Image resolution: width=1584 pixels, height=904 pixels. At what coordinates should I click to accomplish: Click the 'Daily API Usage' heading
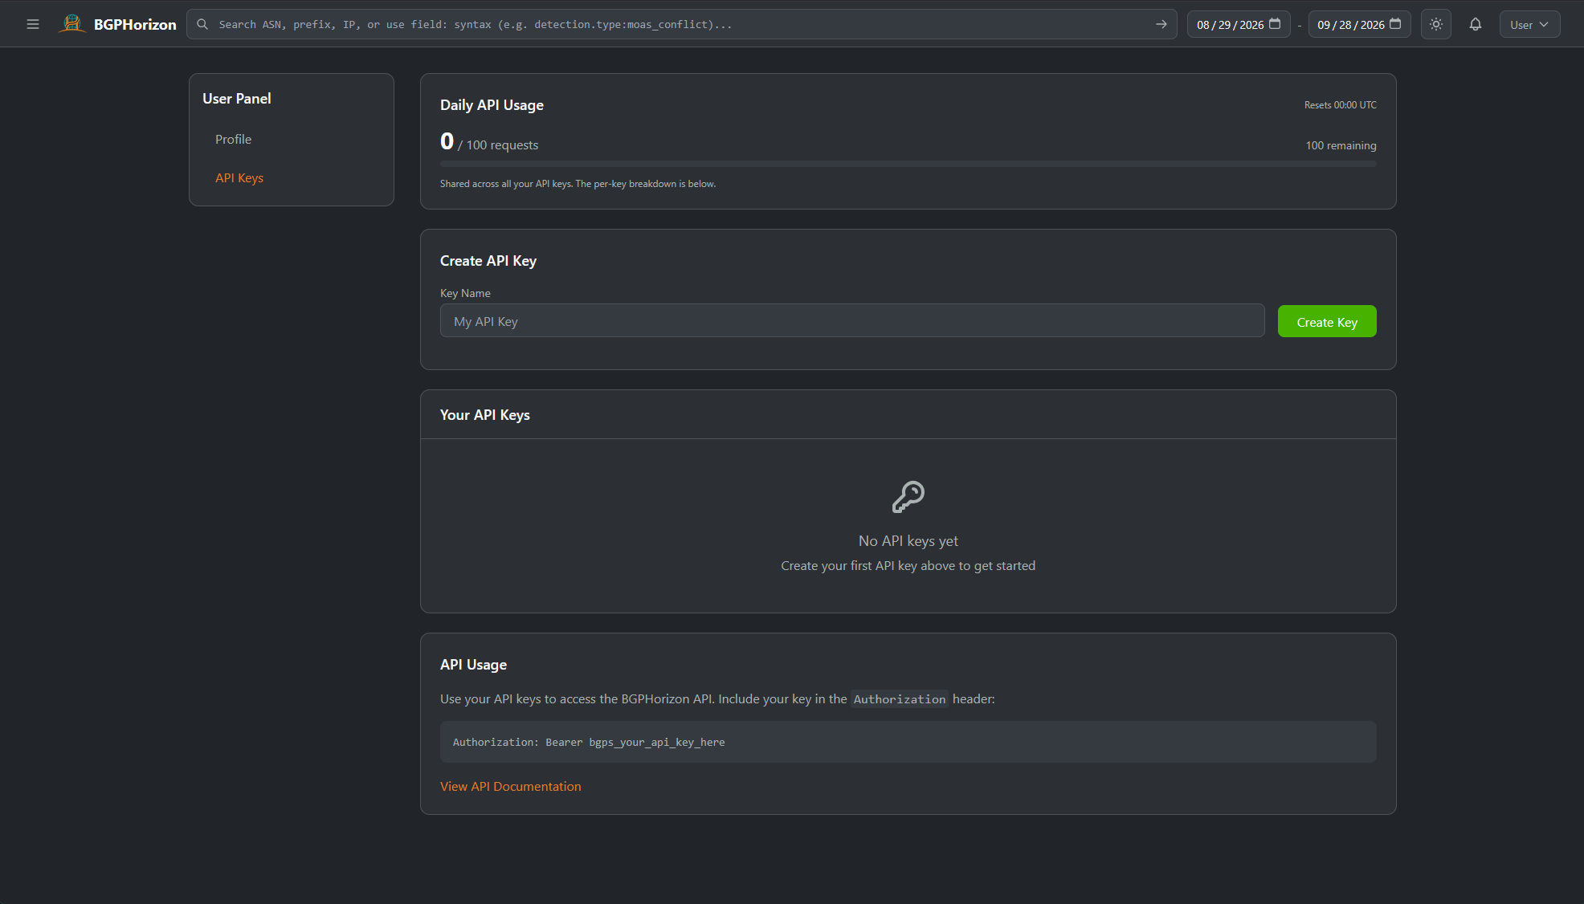(492, 105)
